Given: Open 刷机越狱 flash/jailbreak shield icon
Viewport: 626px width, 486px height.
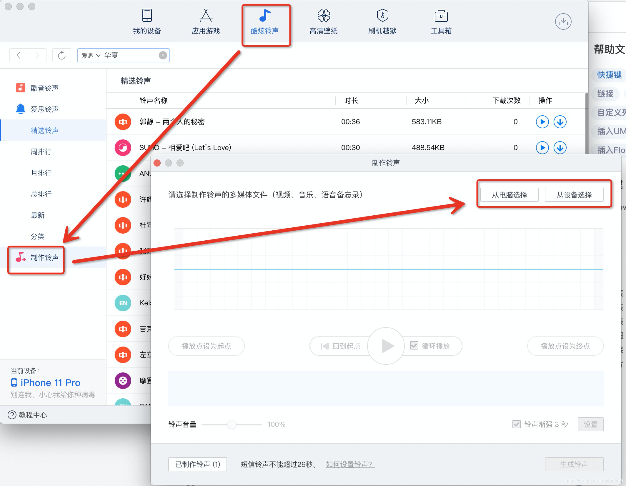Looking at the screenshot, I should (382, 16).
